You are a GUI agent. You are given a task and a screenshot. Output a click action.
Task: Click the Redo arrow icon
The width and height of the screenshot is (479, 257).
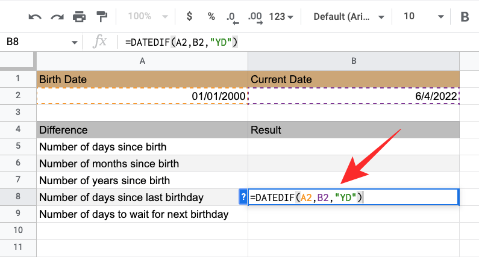[x=57, y=17]
